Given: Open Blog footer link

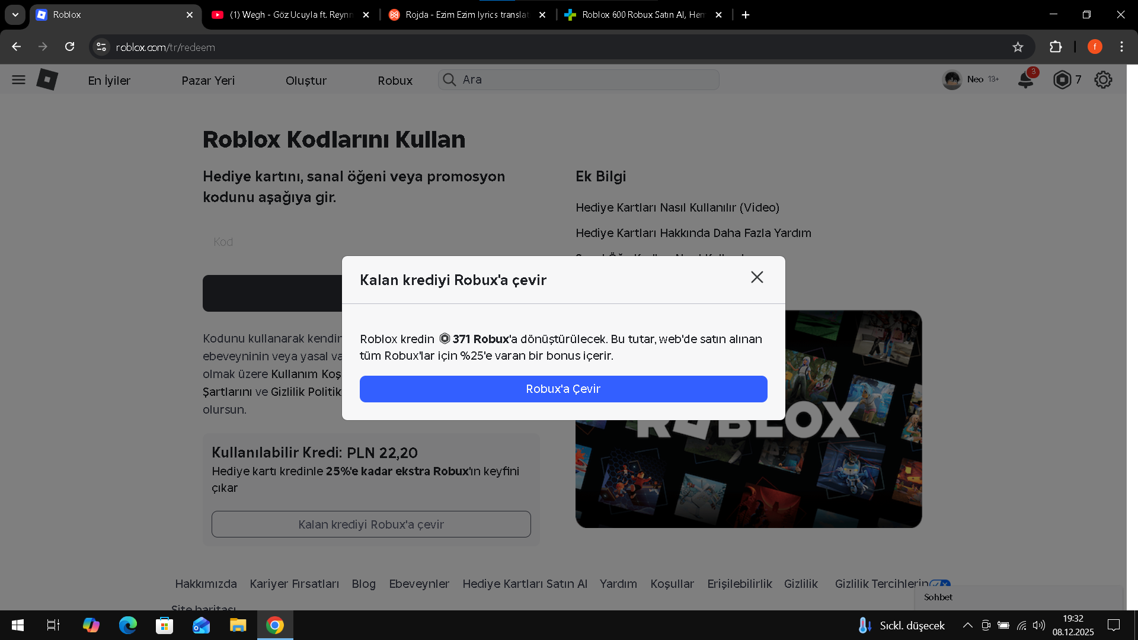Looking at the screenshot, I should pos(363,584).
